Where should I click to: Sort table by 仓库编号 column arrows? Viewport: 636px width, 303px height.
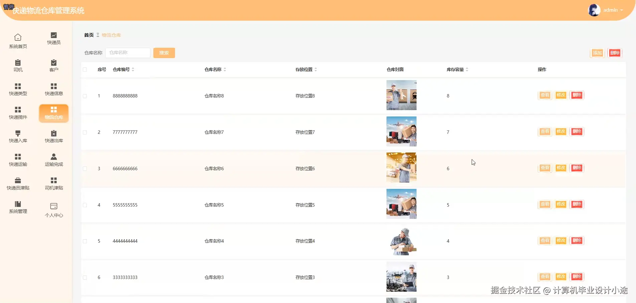coord(133,69)
